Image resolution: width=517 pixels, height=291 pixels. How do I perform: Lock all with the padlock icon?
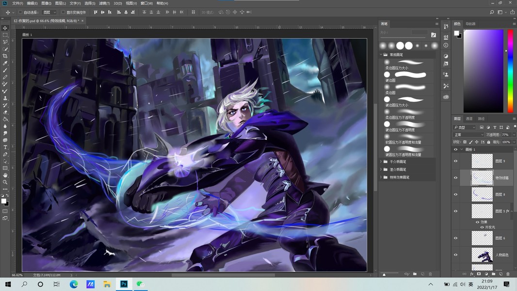(x=488, y=142)
